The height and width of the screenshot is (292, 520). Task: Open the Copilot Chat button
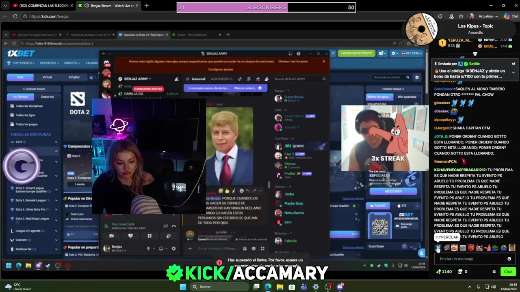pyautogui.click(x=511, y=16)
